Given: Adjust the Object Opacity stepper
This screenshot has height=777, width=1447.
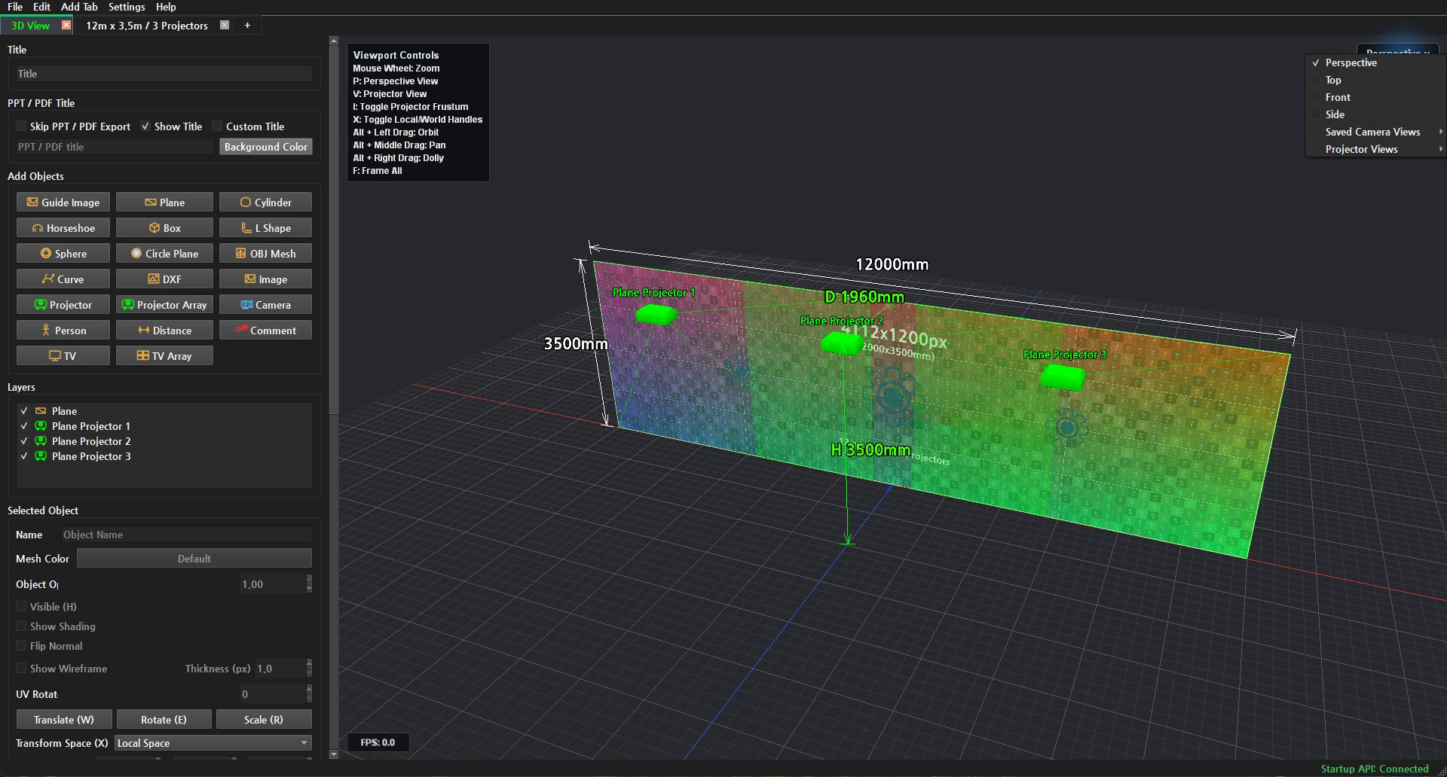Looking at the screenshot, I should (x=309, y=584).
